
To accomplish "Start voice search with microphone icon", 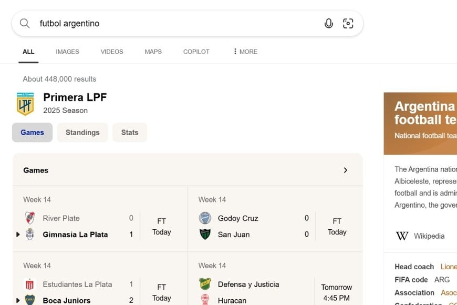I will click(329, 23).
